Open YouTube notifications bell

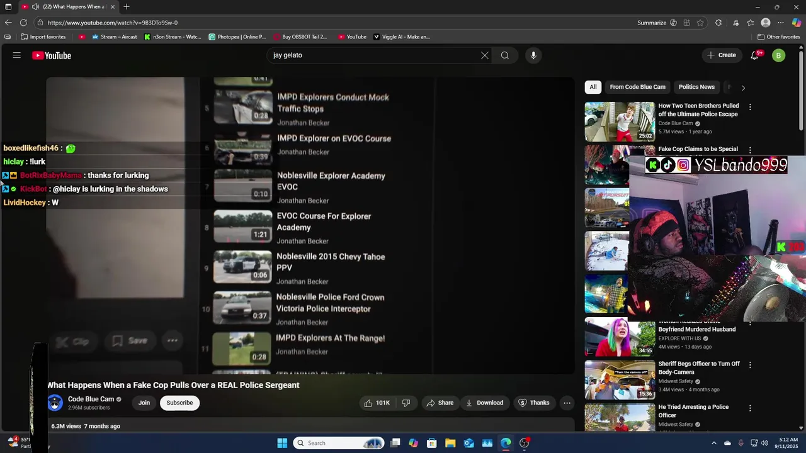(754, 55)
